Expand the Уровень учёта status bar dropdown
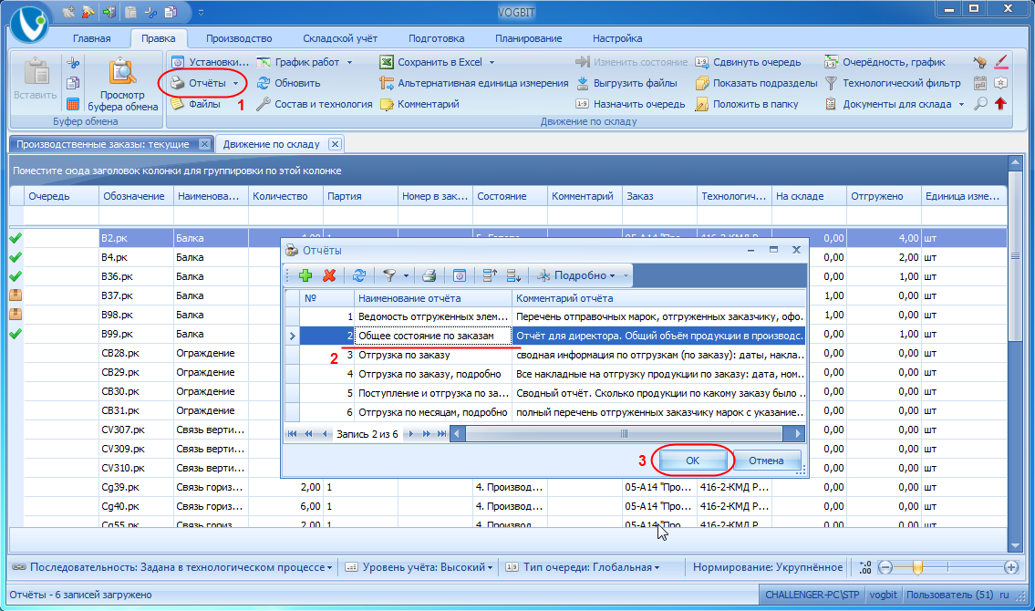Image resolution: width=1035 pixels, height=611 pixels. 419,567
